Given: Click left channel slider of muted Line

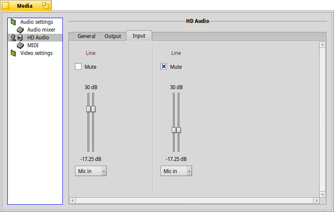Looking at the screenshot, I should click(174, 130).
